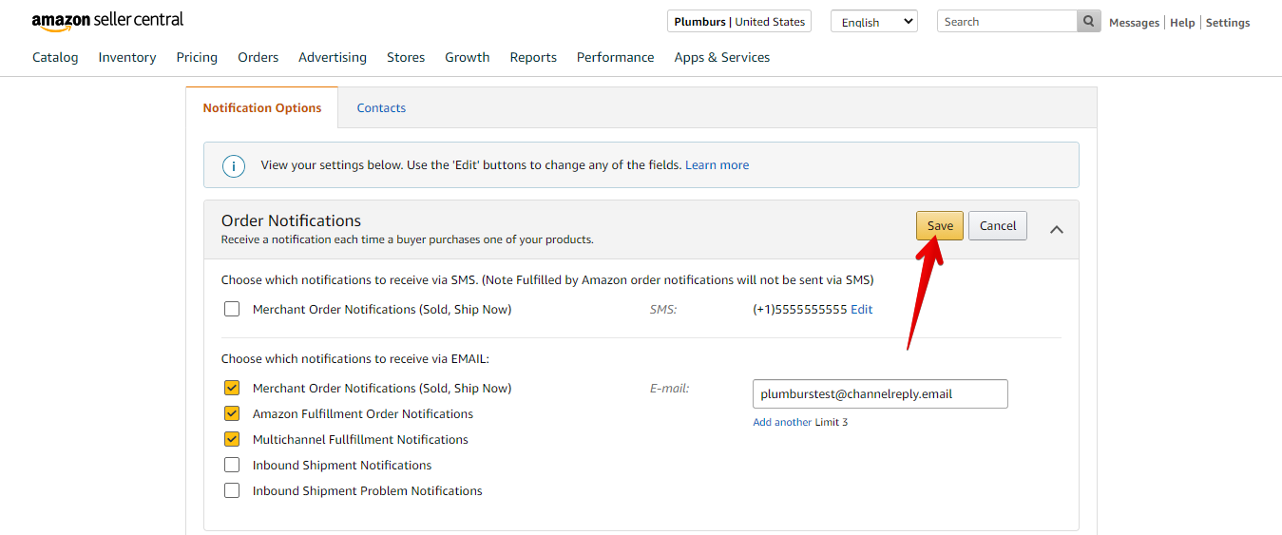Uncheck Multichannel Fulfillment Notifications

(232, 439)
